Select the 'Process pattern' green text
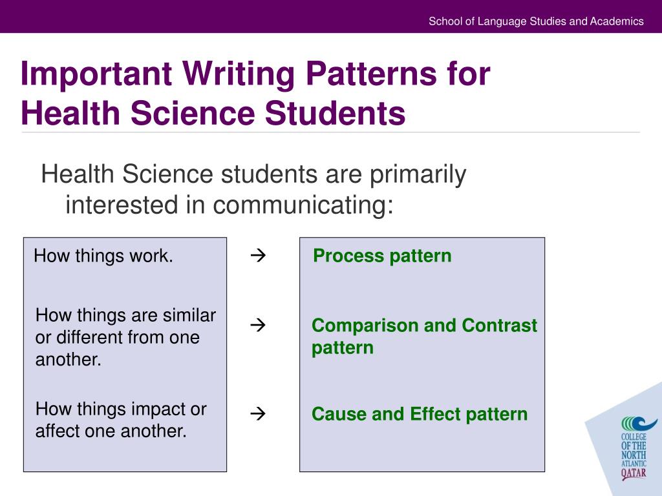Image resolution: width=662 pixels, height=496 pixels. [x=382, y=256]
